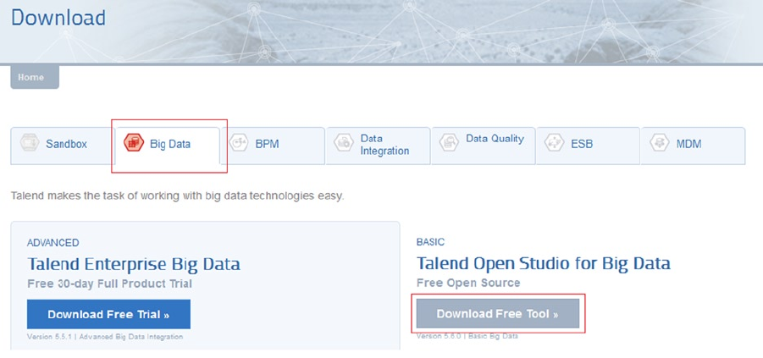Screen dimensions: 763x358
Task: Click the Data Integration hexagon icon
Action: pyautogui.click(x=344, y=142)
